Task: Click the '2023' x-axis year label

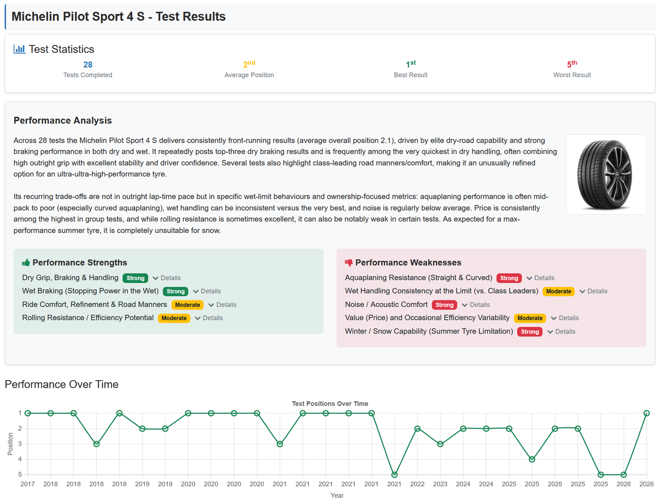Action: [x=440, y=484]
